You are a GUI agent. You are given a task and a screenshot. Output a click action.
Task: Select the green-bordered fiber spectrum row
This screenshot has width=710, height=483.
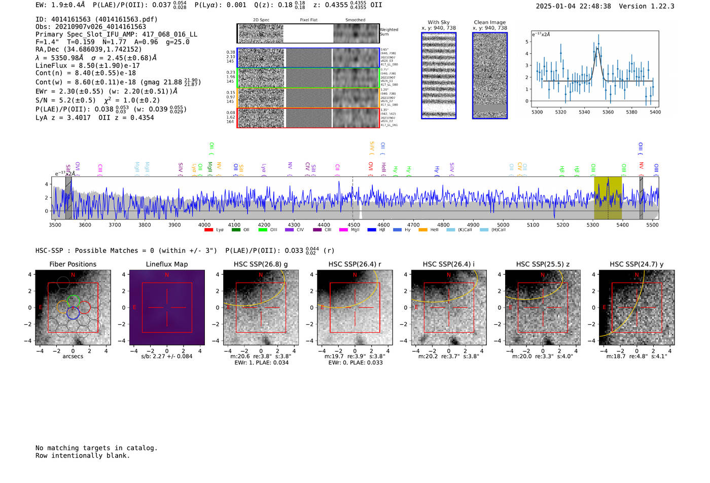click(x=308, y=78)
